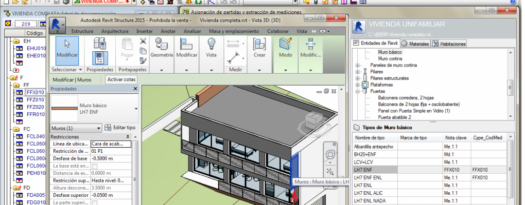Click the Copy to clipboard icon

pos(143,51)
